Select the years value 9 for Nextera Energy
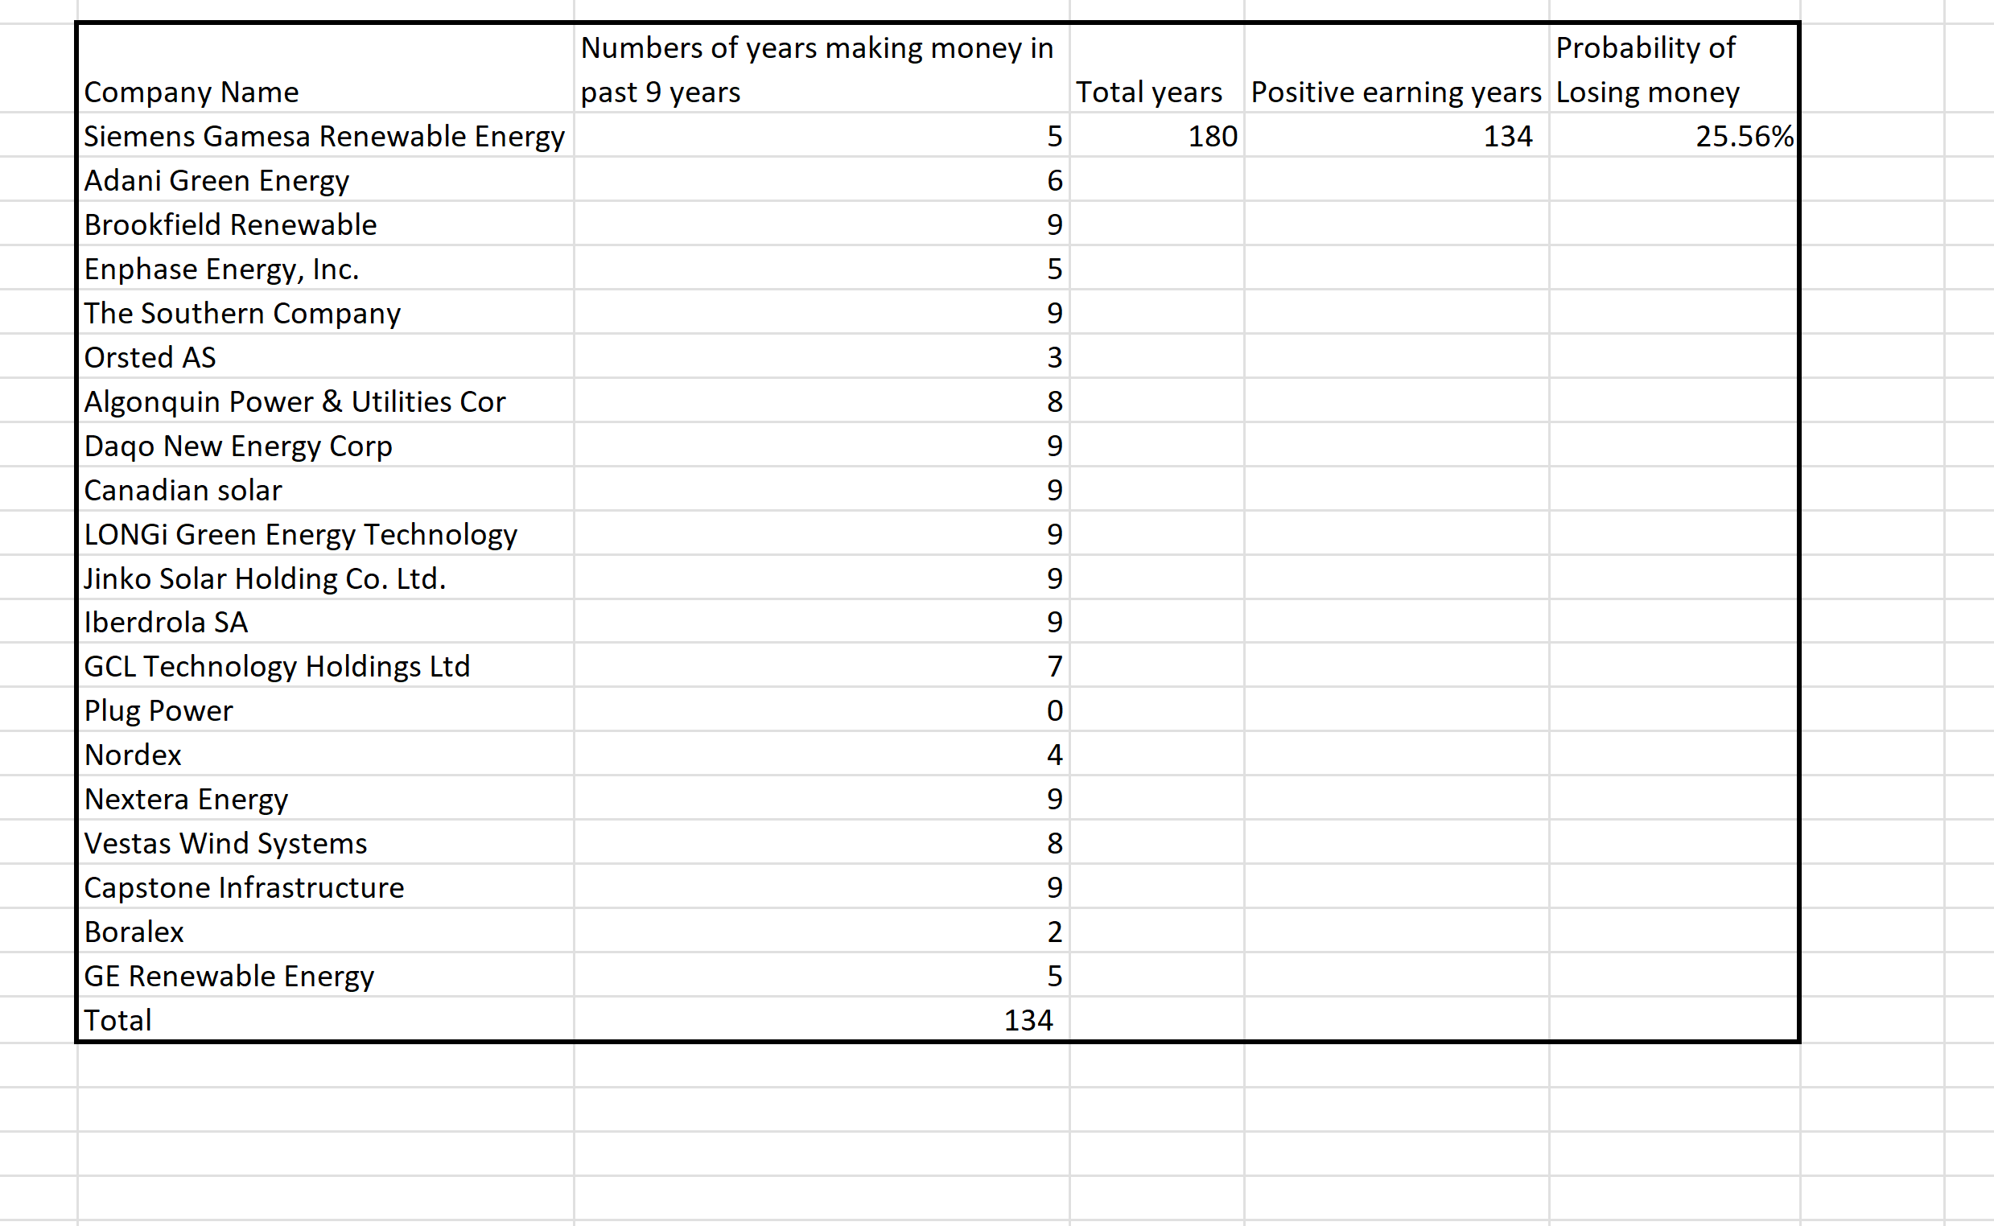Screen dimensions: 1994x1226 (822, 798)
